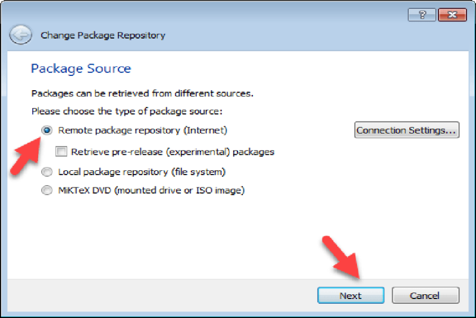Select the MiKTeX DVD radio button
The image size is (476, 318).
(x=47, y=190)
